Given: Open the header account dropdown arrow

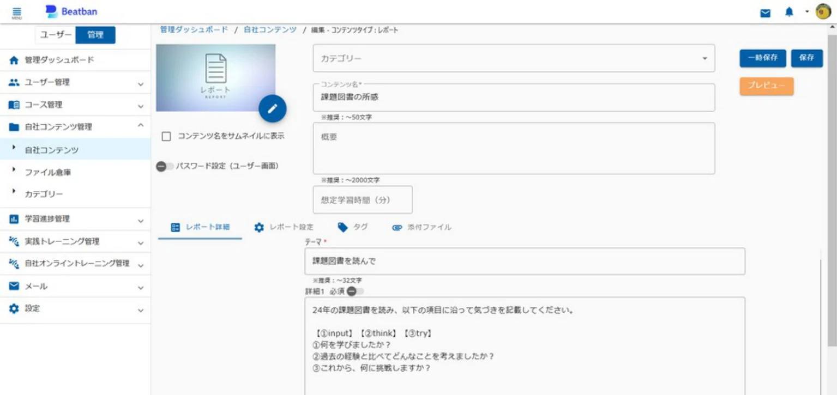Looking at the screenshot, I should coord(806,12).
